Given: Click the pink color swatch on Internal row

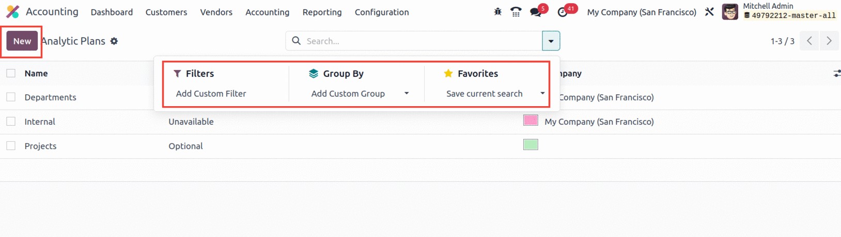Looking at the screenshot, I should pos(531,120).
